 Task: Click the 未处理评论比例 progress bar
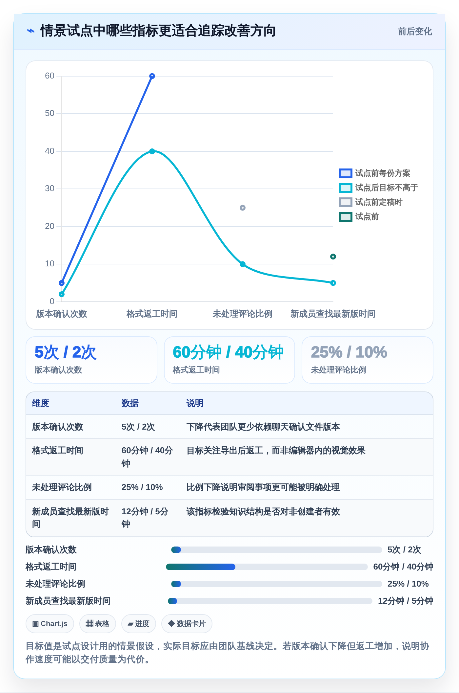click(277, 584)
